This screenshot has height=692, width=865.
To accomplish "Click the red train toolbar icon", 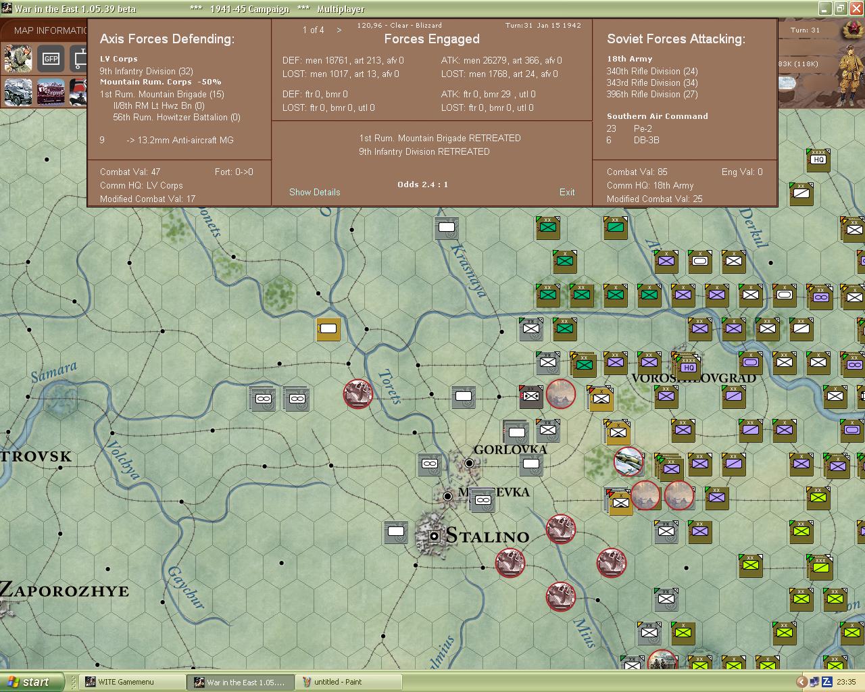I will point(51,92).
